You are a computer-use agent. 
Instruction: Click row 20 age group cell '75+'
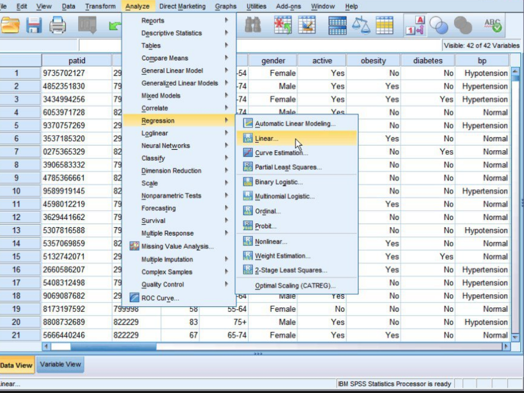(223, 322)
